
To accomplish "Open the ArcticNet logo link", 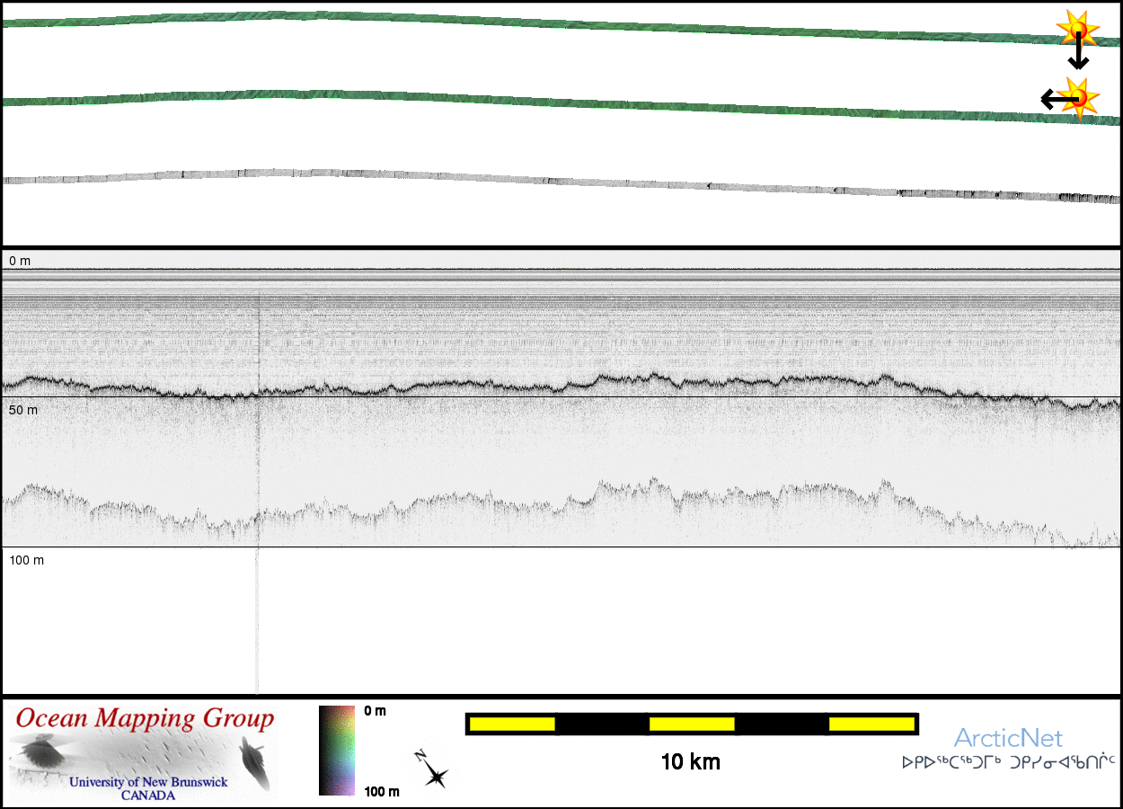I will (1008, 739).
